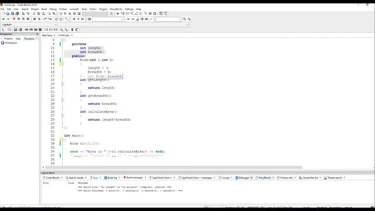Collapse the main function fold at line 33
The width and height of the screenshot is (375, 211).
62,139
